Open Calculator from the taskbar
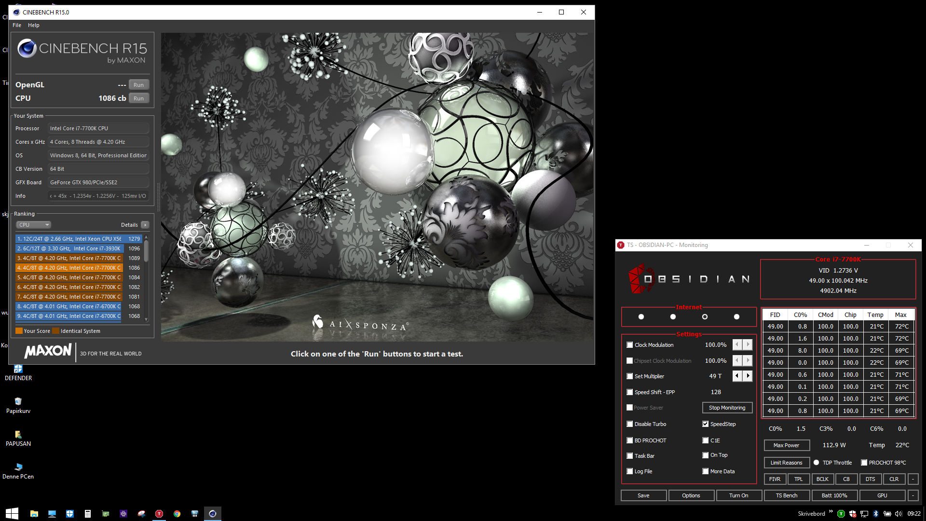The height and width of the screenshot is (521, 926). click(x=88, y=514)
